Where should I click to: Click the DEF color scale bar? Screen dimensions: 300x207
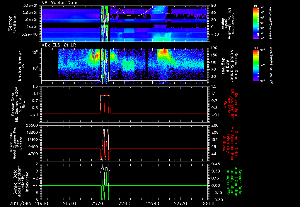256,65
